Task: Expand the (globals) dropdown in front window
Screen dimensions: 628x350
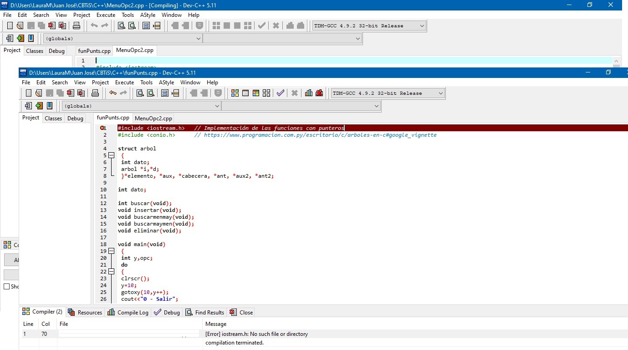Action: (217, 106)
